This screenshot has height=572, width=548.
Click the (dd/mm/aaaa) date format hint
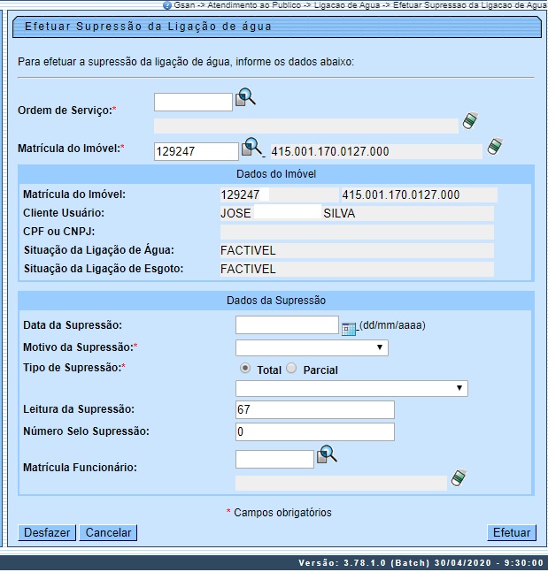(x=392, y=325)
